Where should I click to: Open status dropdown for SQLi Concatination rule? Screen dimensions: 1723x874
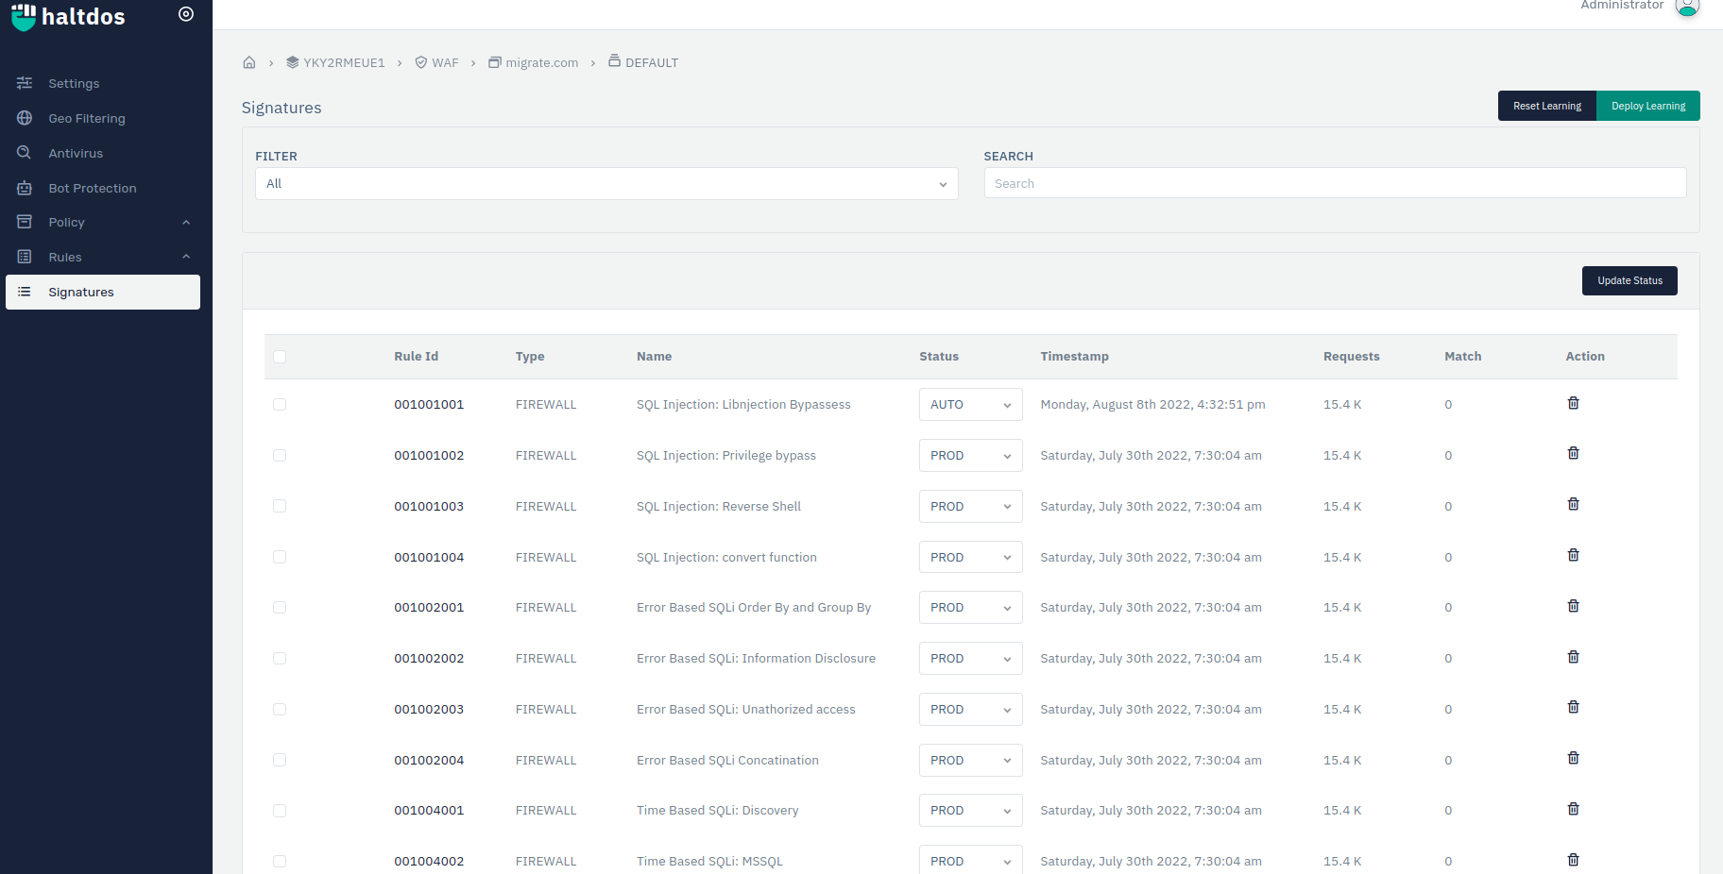pyautogui.click(x=970, y=760)
